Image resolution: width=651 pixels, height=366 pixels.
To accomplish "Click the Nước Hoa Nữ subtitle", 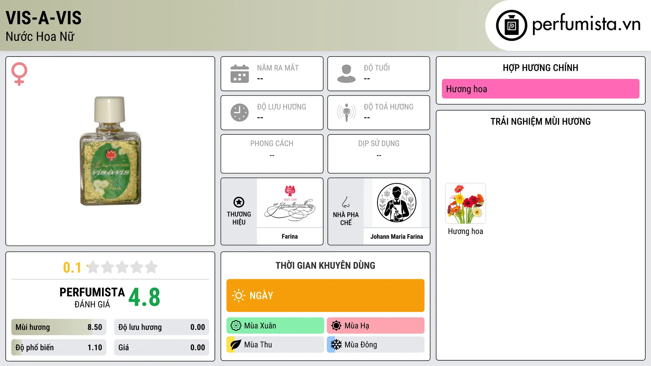I will click(40, 37).
